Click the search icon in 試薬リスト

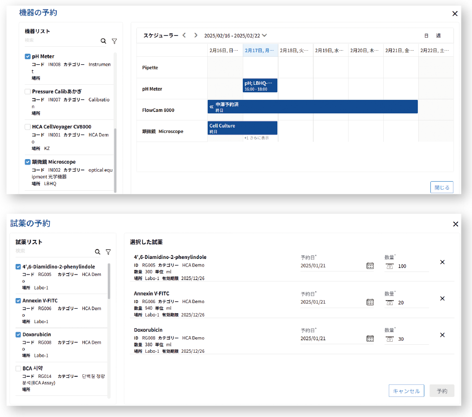coord(98,252)
